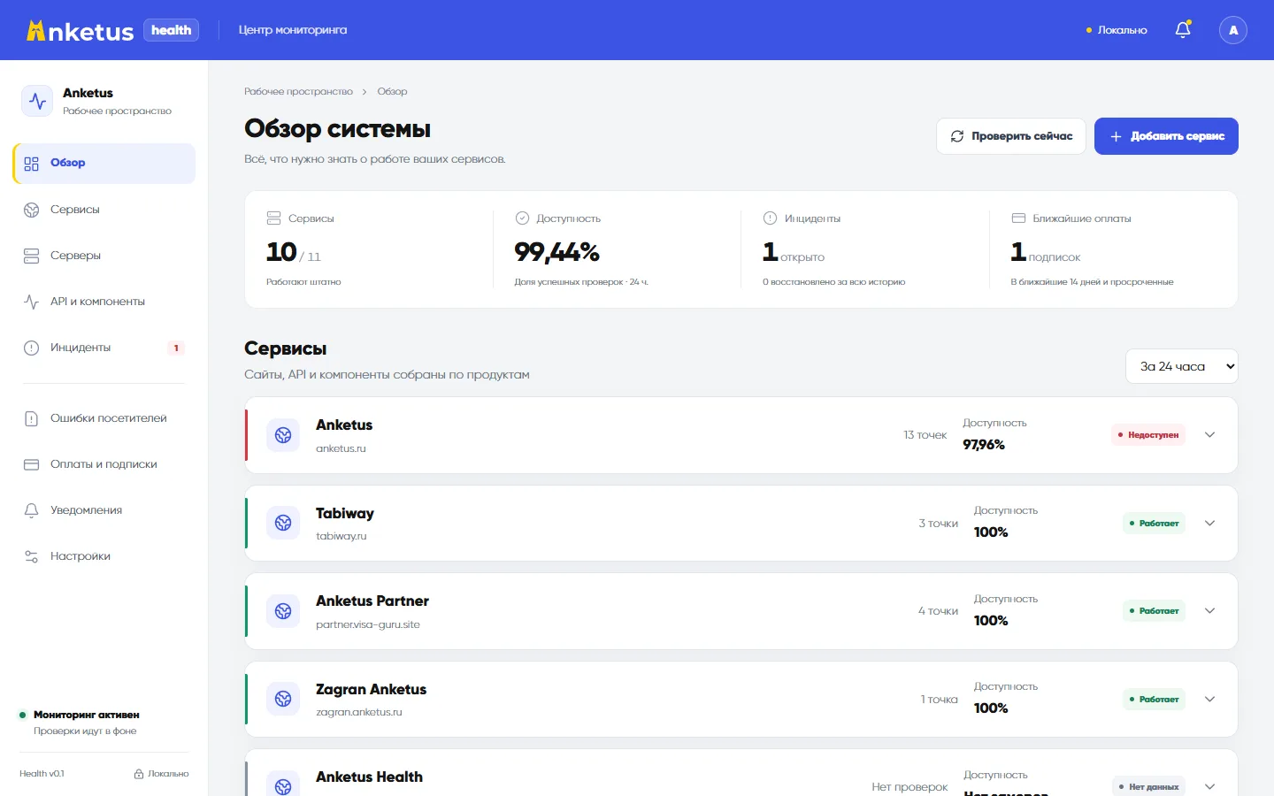
Task: Open the За 24 часа period dropdown
Action: point(1181,366)
